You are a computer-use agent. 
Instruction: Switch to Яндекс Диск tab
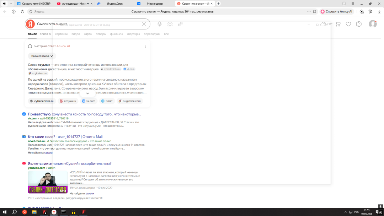click(114, 4)
